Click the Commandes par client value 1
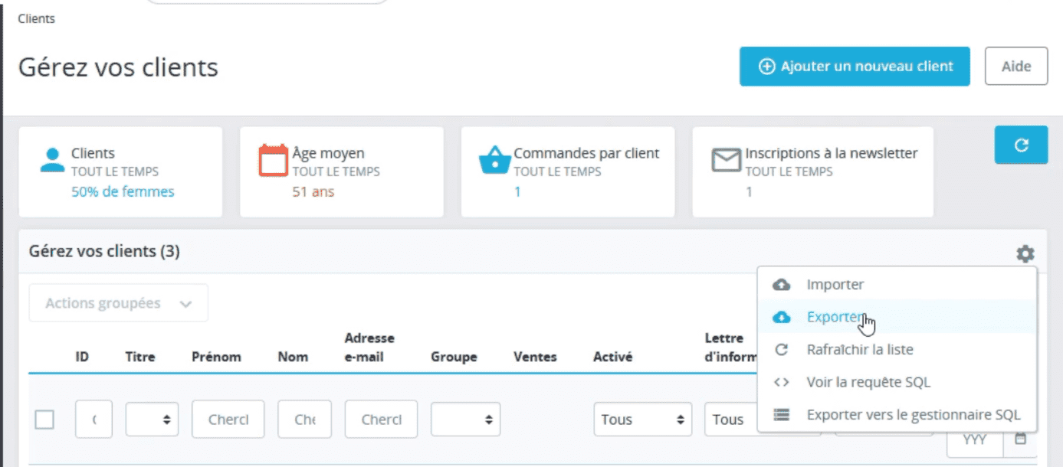Viewport: 1063px width, 467px height. coord(517,192)
